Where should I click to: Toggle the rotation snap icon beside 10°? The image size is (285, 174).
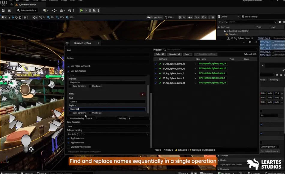pyautogui.click(x=57, y=17)
